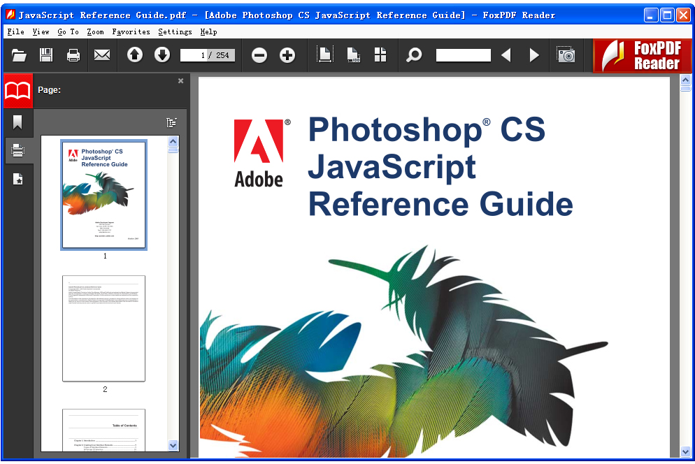Email the document using the envelope icon
Image resolution: width=695 pixels, height=464 pixels.
[x=102, y=55]
